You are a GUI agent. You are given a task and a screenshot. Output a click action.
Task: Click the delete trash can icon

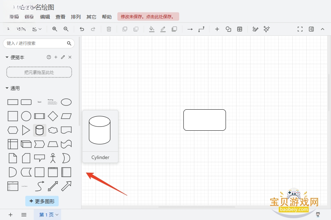pyautogui.click(x=109, y=29)
